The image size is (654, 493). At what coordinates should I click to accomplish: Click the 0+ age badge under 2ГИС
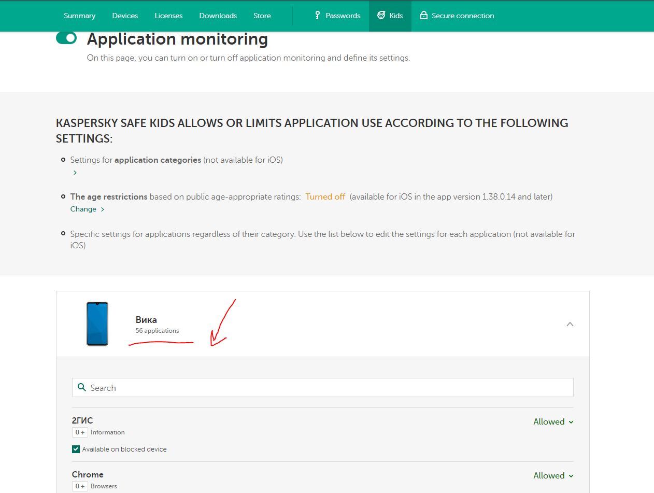[80, 432]
